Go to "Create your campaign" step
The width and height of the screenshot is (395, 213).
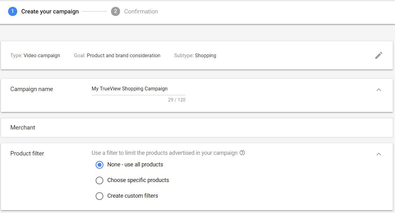coord(50,12)
